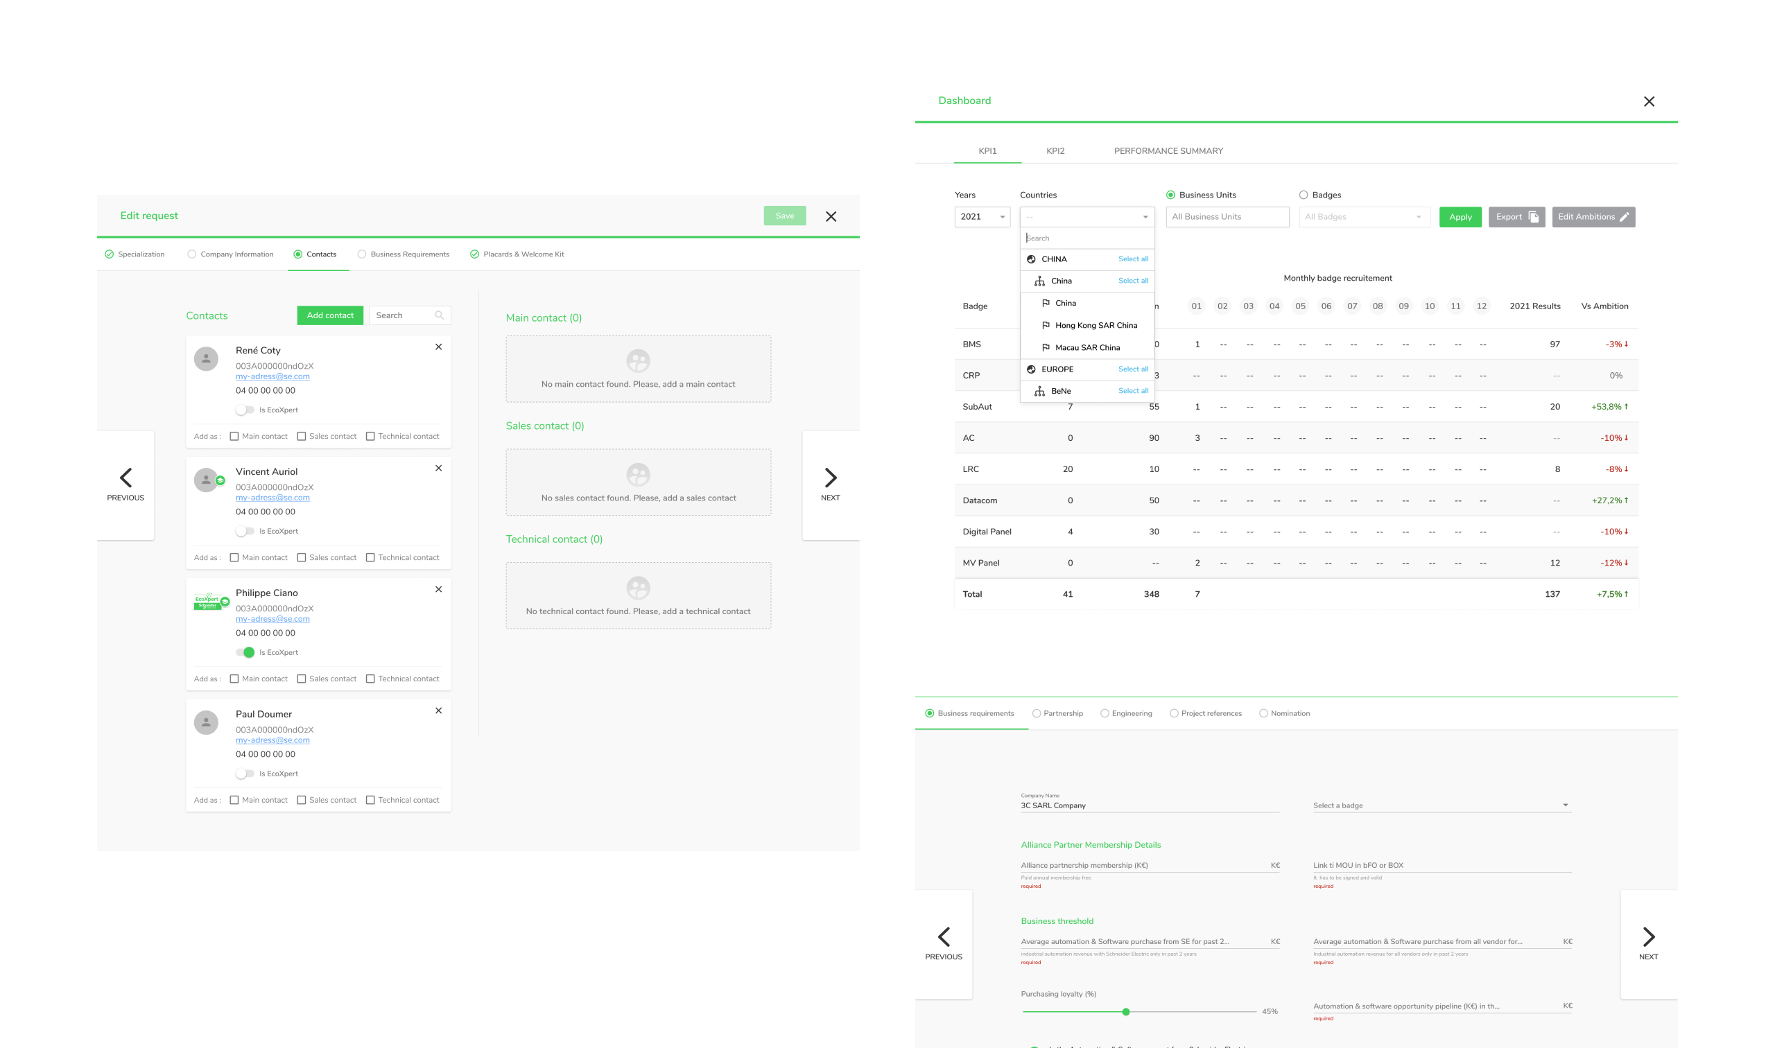Open the Years 2021 dropdown

click(982, 217)
